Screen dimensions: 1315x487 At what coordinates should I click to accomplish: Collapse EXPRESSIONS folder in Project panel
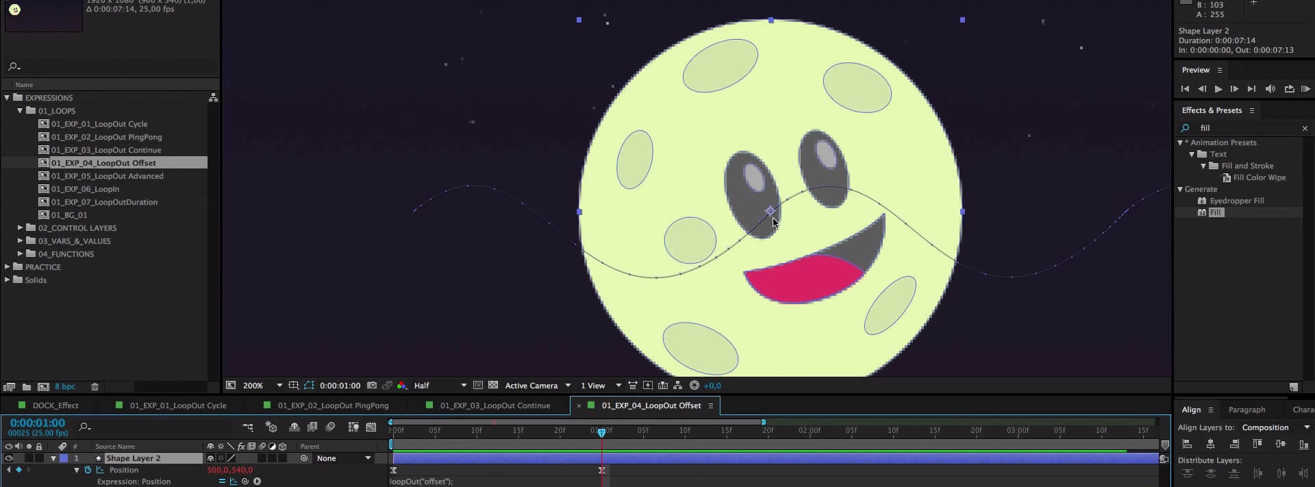point(7,98)
